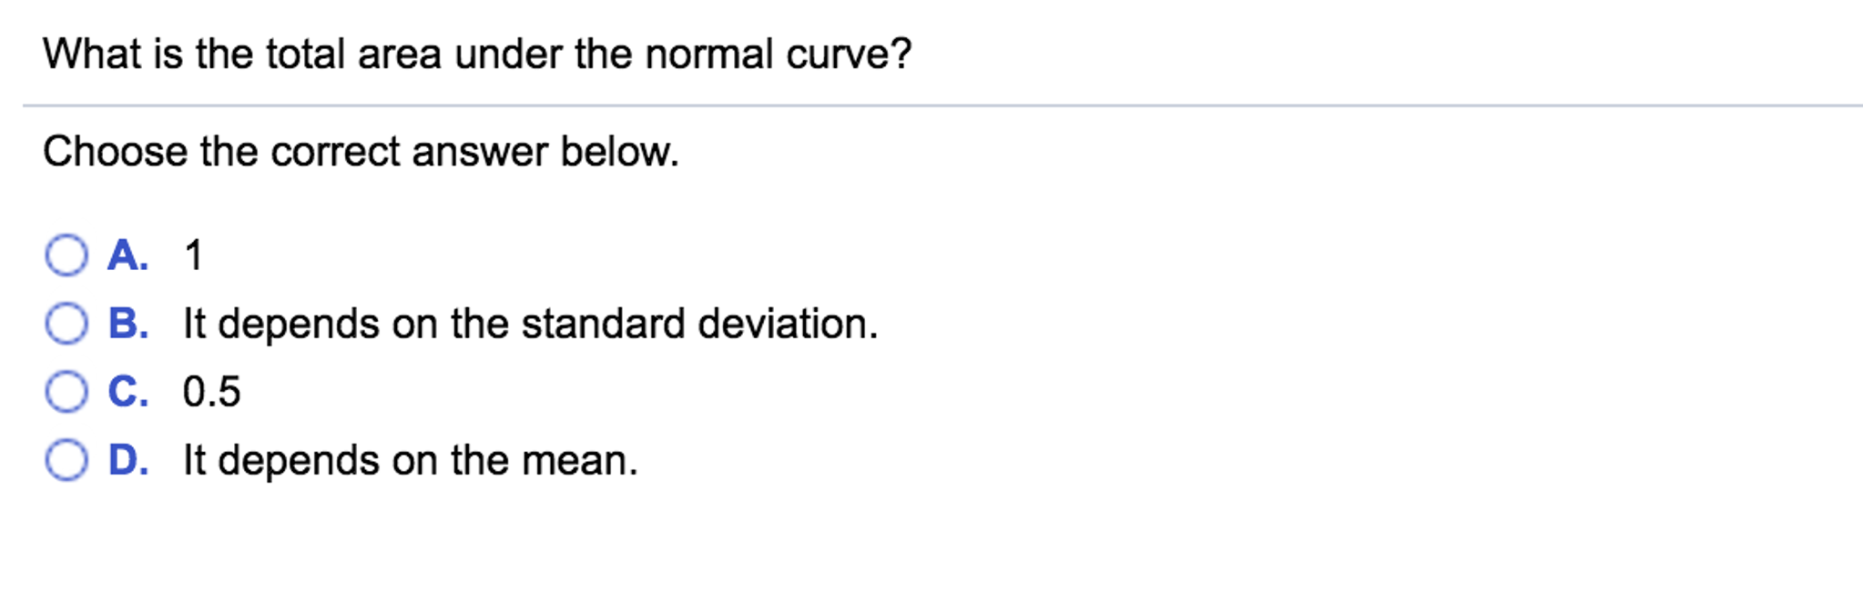1863x611 pixels.
Task: Click the blue letter C
Action: tap(127, 391)
